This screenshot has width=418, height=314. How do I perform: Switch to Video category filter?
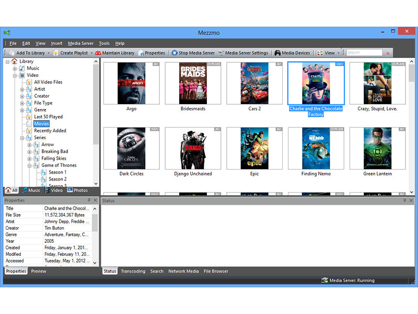54,190
